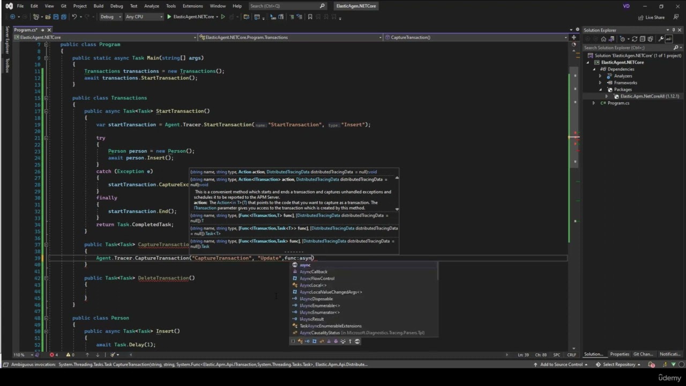
Task: Select Elastic.Apm.NetCoreAll (1.12.1) package
Action: (x=650, y=96)
